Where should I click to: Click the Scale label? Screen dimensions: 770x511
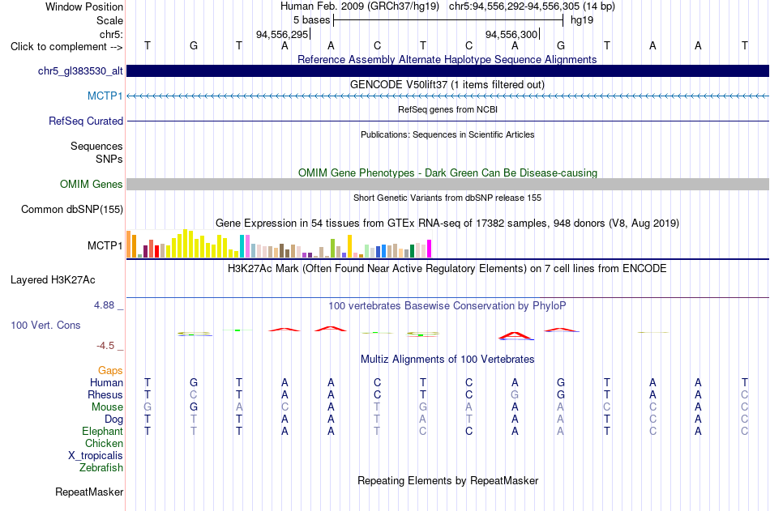point(109,20)
